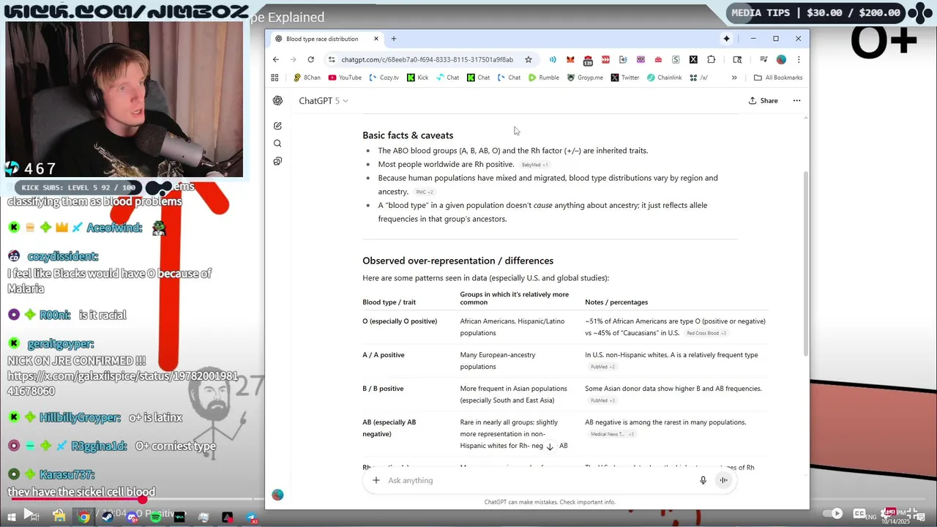Screen dimensions: 937x527
Task: Open the conversation three-dot options menu
Action: pos(796,101)
